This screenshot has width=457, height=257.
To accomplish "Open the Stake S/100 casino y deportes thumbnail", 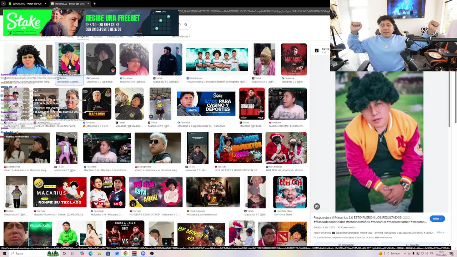I will pyautogui.click(x=206, y=104).
